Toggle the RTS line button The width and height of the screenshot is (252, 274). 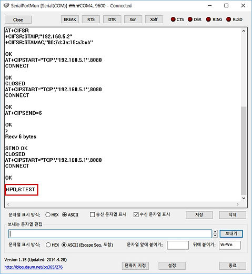(91, 19)
